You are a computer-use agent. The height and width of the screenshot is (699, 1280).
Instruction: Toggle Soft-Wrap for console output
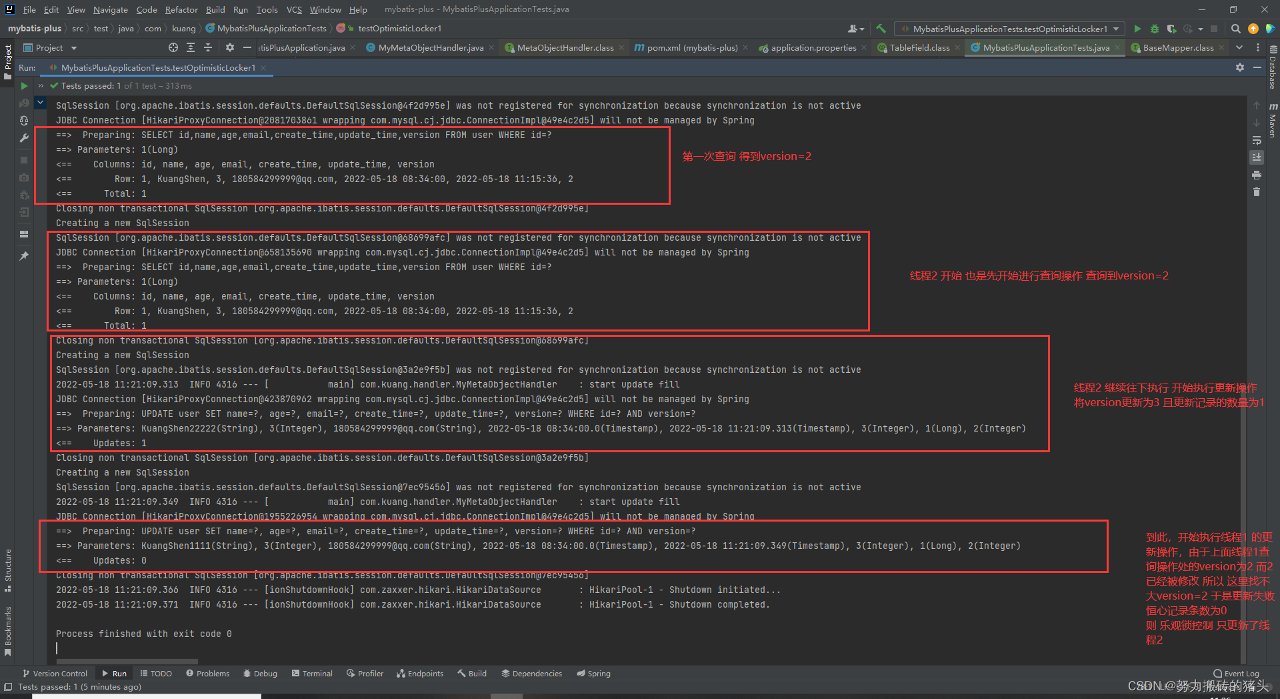(x=1257, y=140)
